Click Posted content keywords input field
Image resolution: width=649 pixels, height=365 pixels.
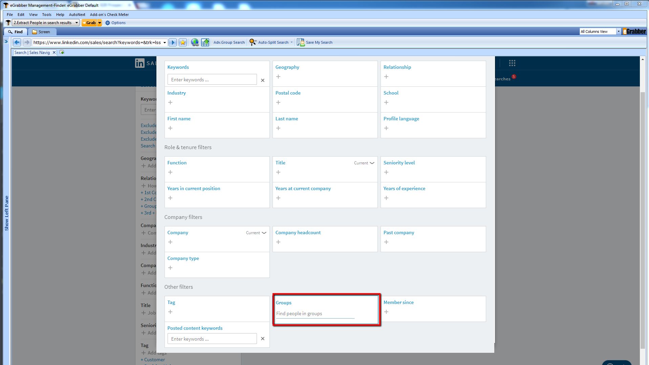point(212,339)
